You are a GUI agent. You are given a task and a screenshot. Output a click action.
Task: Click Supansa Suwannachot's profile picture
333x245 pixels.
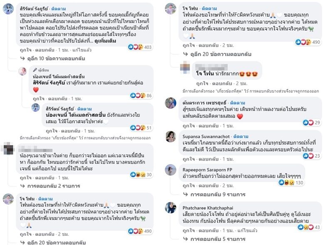[170, 136]
